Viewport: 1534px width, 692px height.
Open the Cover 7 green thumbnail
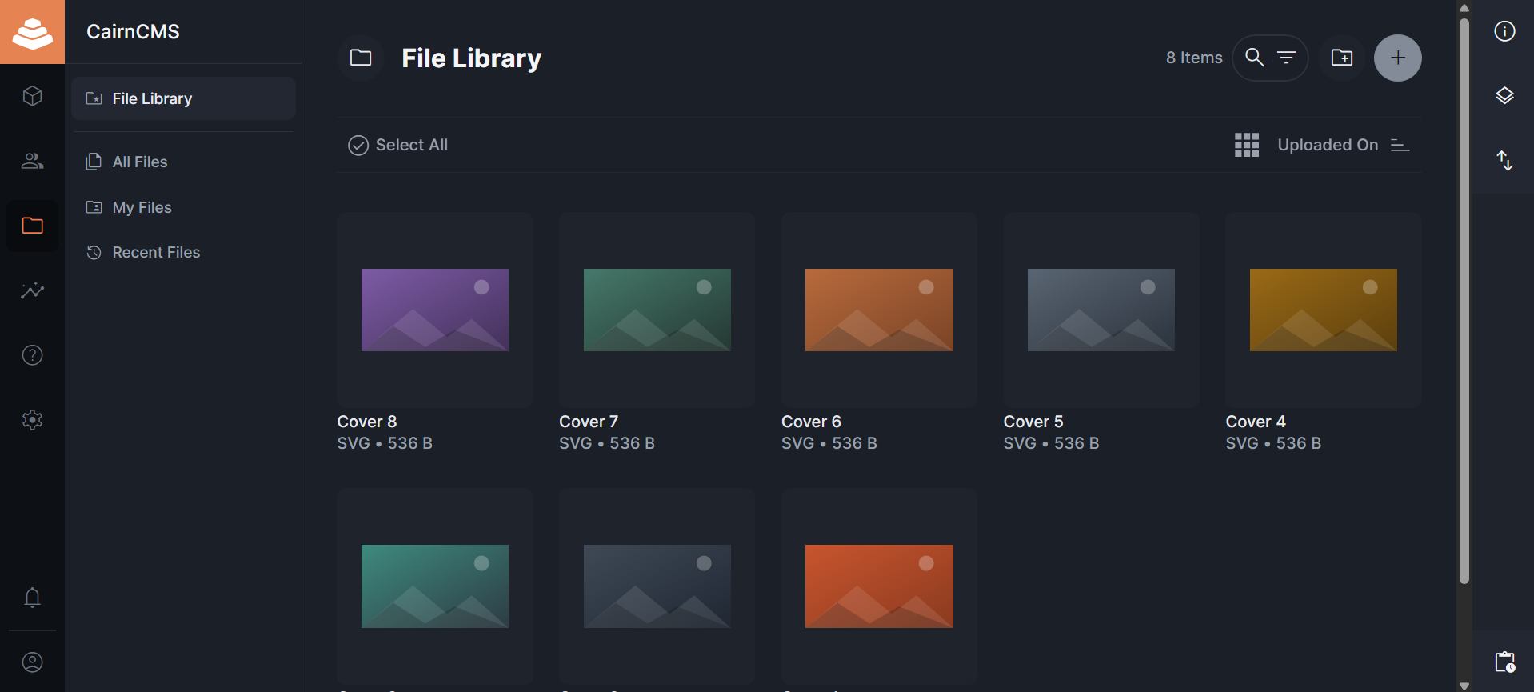pyautogui.click(x=657, y=310)
